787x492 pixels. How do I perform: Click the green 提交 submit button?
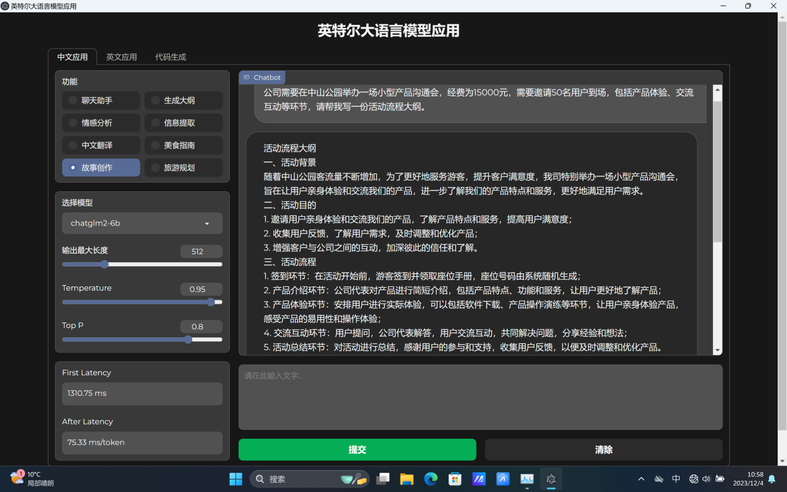357,450
